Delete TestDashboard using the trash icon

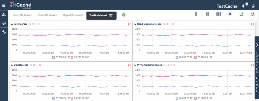pos(111,15)
